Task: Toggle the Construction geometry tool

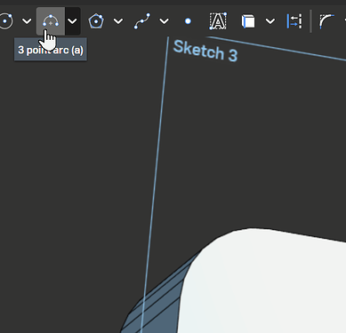Action: tap(294, 21)
